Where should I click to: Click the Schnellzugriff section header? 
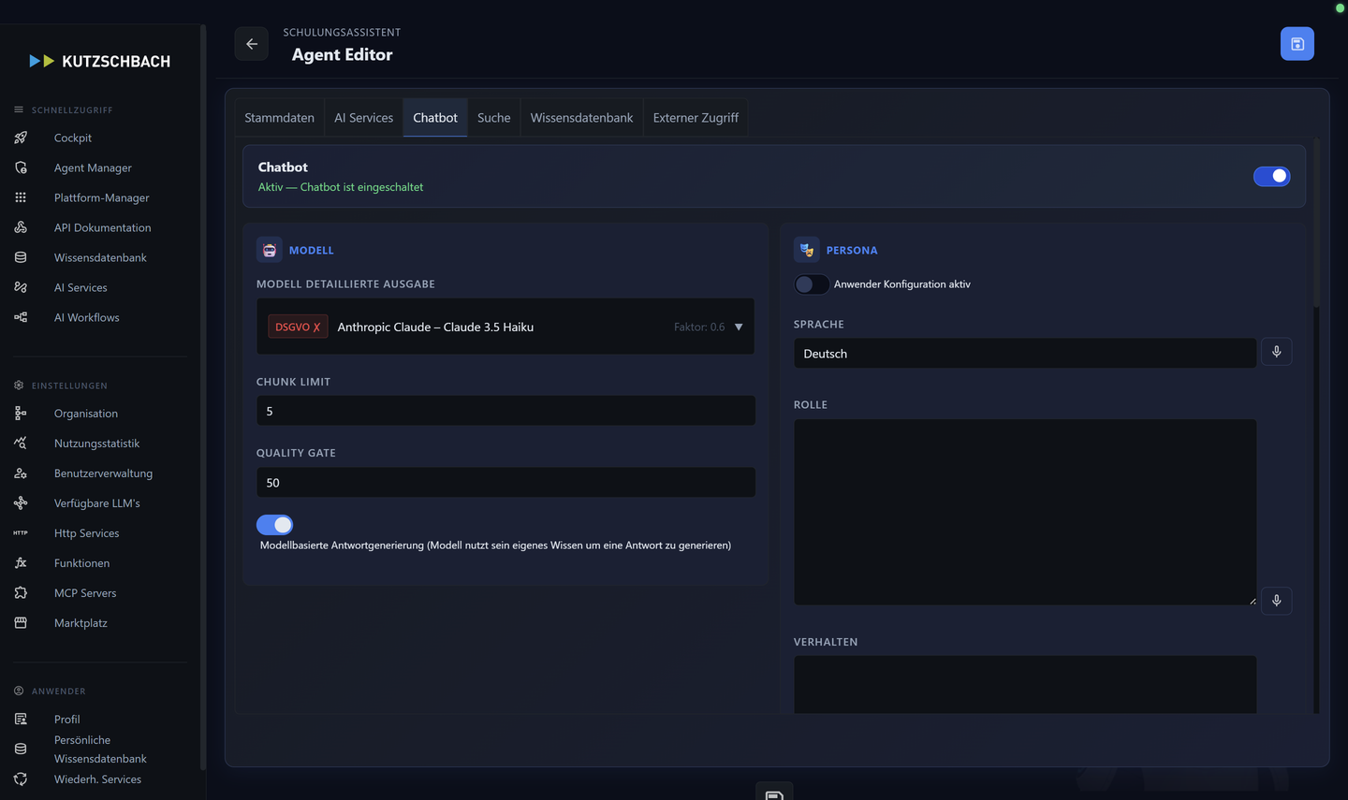coord(72,109)
